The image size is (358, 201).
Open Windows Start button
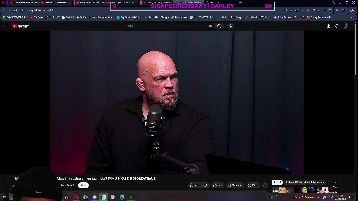tap(4, 197)
